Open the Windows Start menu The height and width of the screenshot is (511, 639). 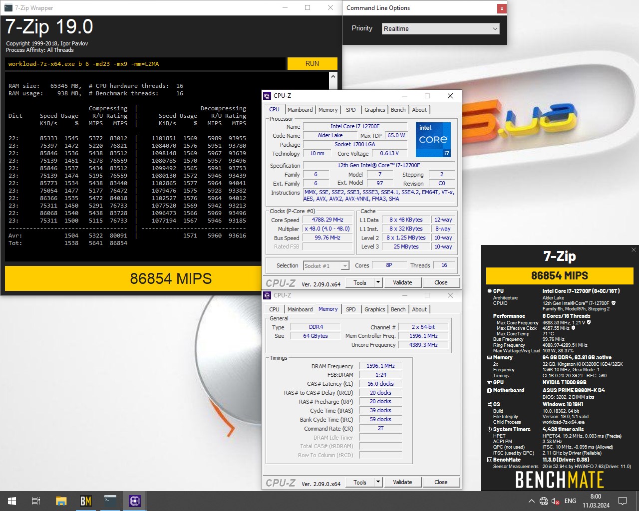coord(12,501)
